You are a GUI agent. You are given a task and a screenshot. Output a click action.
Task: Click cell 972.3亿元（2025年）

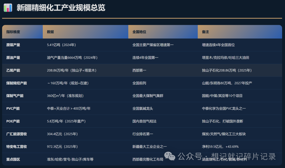[x=62, y=147]
